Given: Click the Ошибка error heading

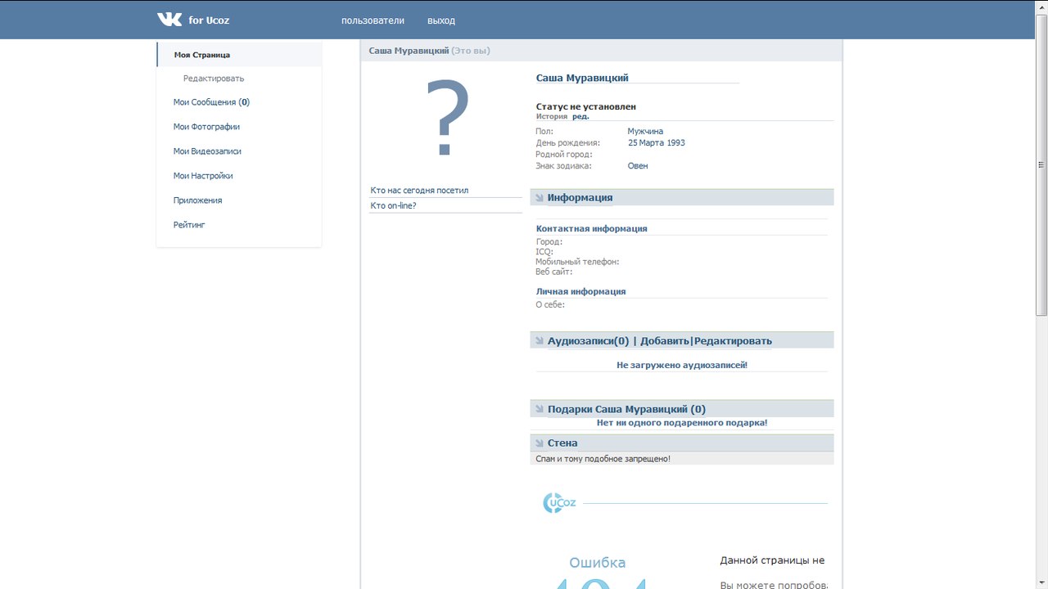Looking at the screenshot, I should [598, 563].
